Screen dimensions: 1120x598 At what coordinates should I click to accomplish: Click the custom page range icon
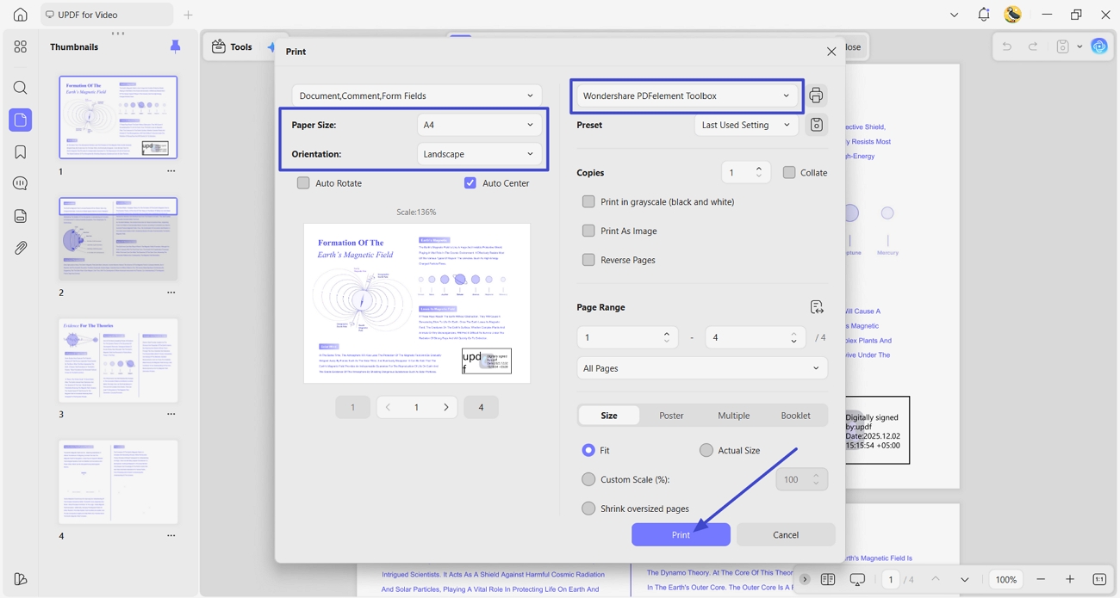817,307
